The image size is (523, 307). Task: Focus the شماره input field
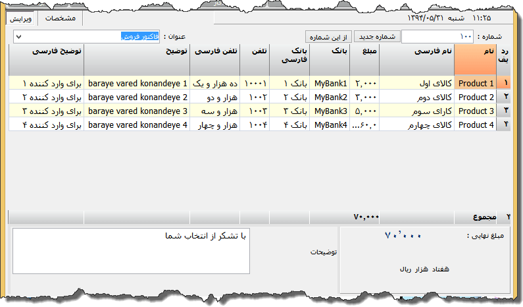[437, 36]
